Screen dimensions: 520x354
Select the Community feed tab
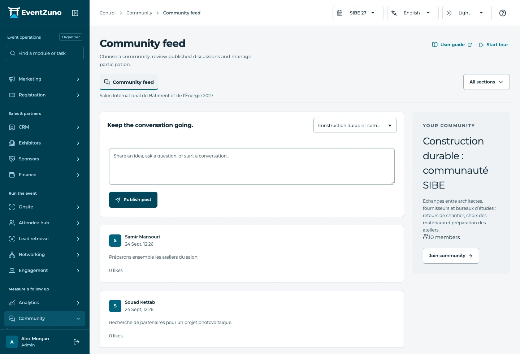click(x=129, y=82)
